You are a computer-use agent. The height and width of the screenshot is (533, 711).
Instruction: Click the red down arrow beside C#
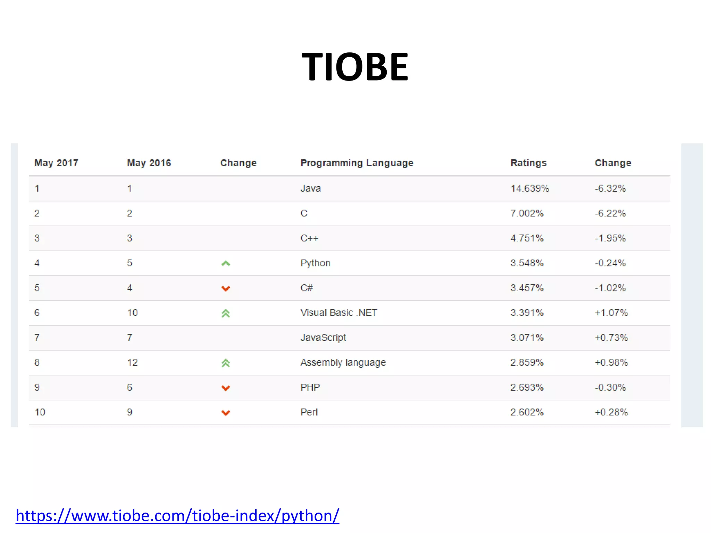coord(226,288)
